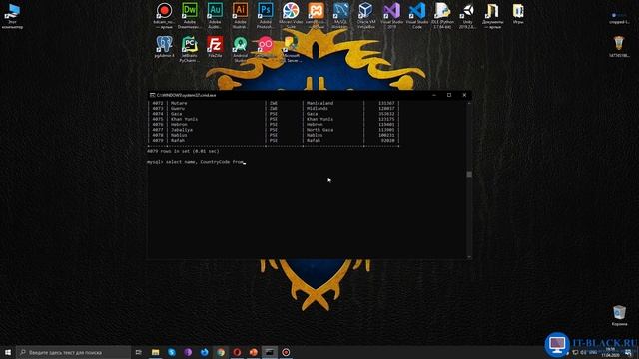
Task: Click the ID "4079" in the last row
Action: 158,140
